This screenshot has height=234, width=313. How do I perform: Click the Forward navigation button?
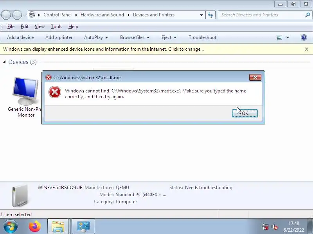(17, 15)
